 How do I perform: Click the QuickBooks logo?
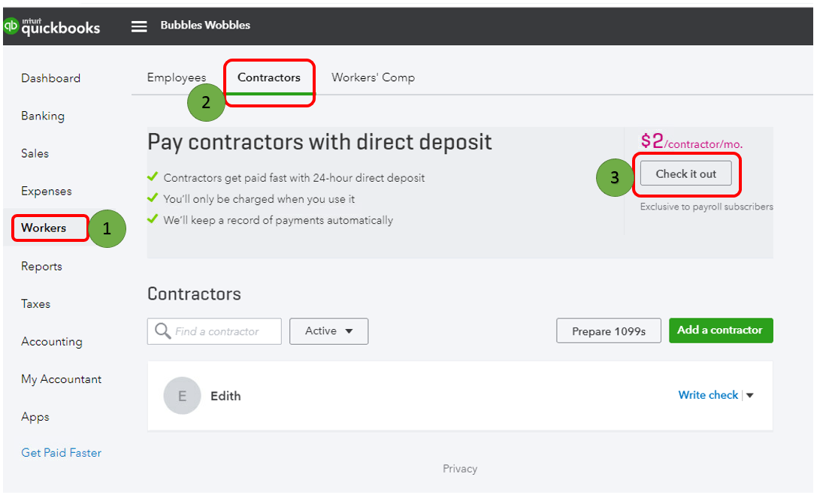(x=51, y=25)
